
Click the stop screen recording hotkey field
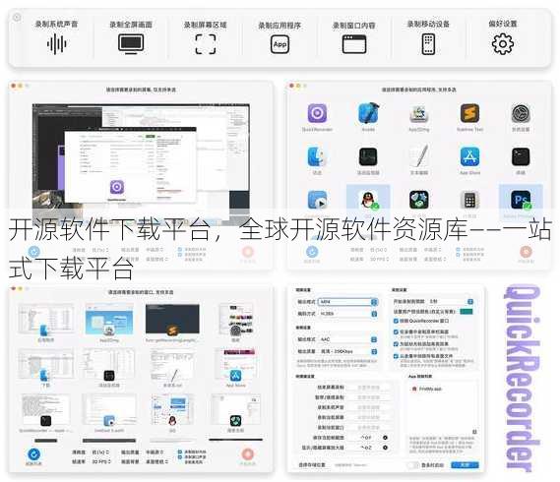[368, 388]
